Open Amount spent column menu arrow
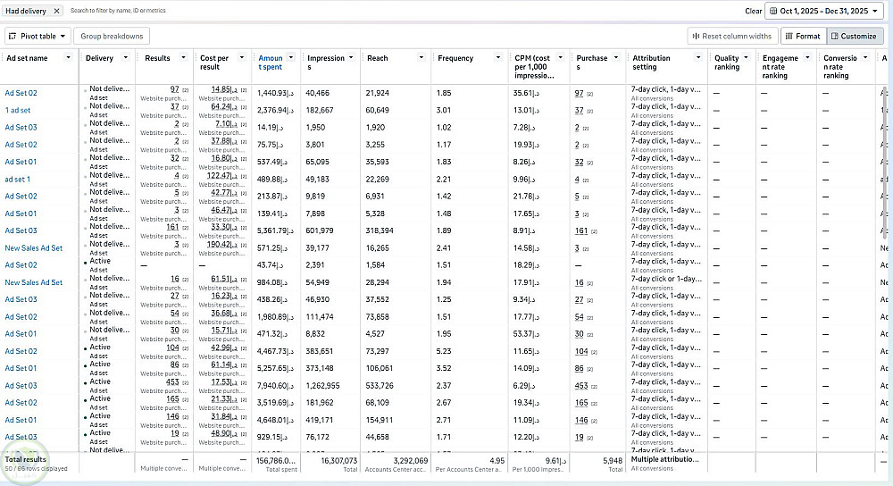Image resolution: width=893 pixels, height=486 pixels. (291, 57)
